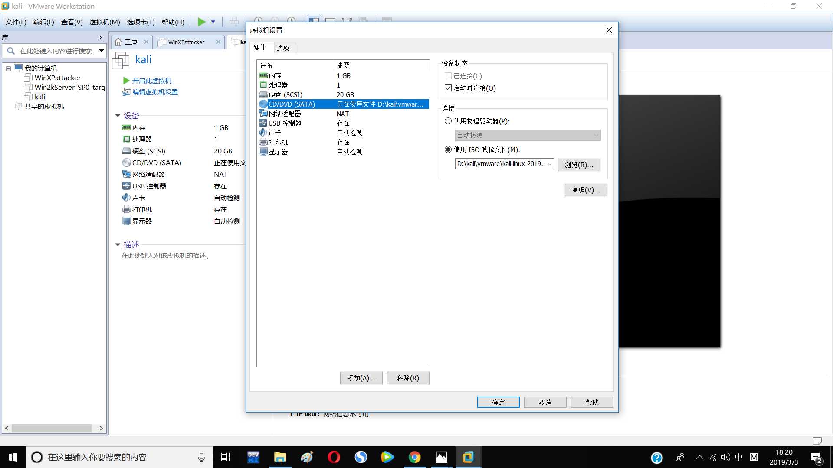Click the blue help question mark tray icon
The height and width of the screenshot is (468, 833).
coord(657,458)
